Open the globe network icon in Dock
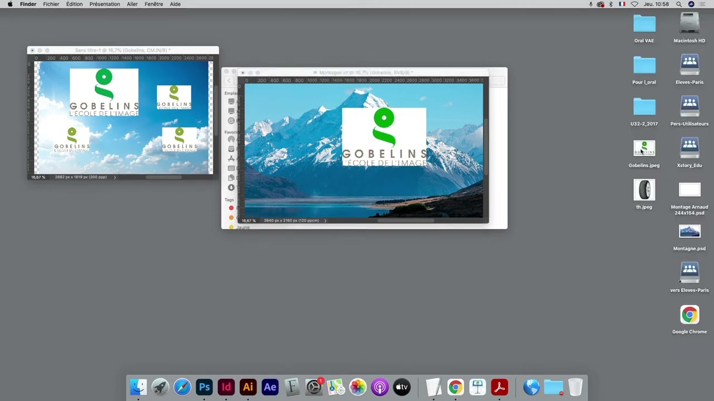The image size is (714, 401). tap(532, 387)
